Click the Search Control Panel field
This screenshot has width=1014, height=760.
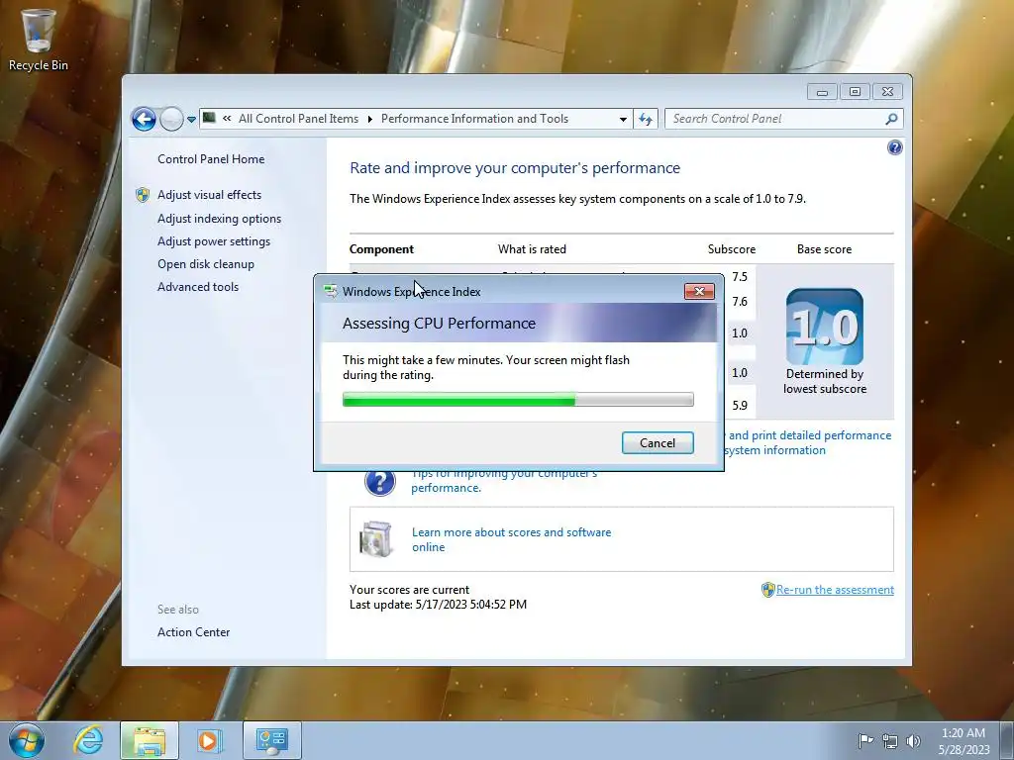coord(776,119)
